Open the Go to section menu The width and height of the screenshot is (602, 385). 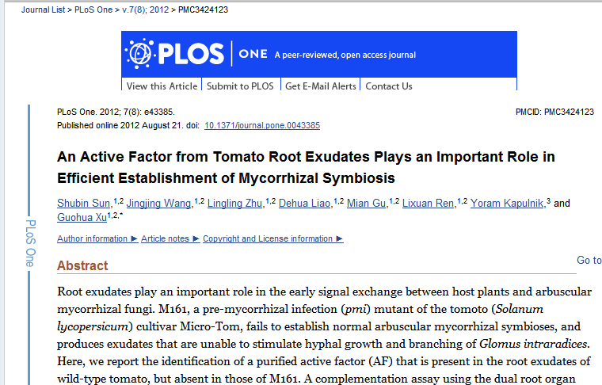point(589,260)
